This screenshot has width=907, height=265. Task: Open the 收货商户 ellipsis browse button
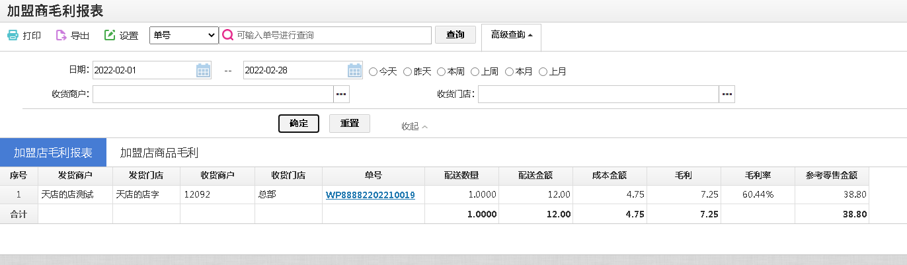pyautogui.click(x=341, y=95)
